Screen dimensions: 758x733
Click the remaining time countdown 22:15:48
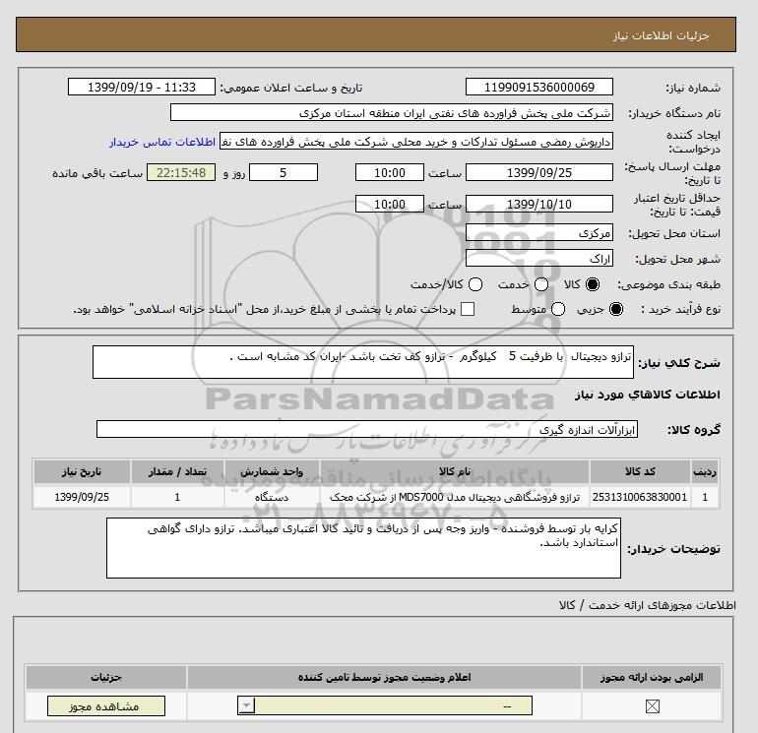[181, 172]
